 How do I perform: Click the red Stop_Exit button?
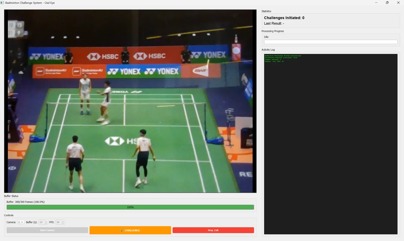(x=213, y=230)
